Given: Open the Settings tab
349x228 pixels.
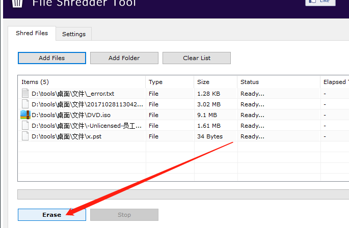Looking at the screenshot, I should click(x=74, y=34).
